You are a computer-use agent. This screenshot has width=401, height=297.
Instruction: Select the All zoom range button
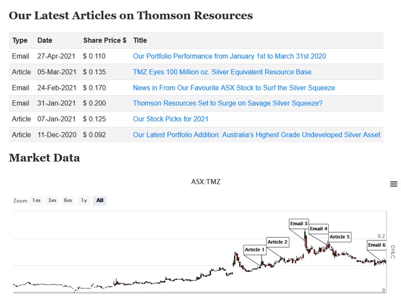click(100, 201)
